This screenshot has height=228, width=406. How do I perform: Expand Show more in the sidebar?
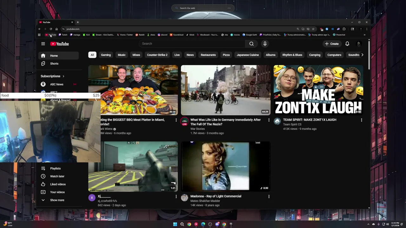click(59, 200)
